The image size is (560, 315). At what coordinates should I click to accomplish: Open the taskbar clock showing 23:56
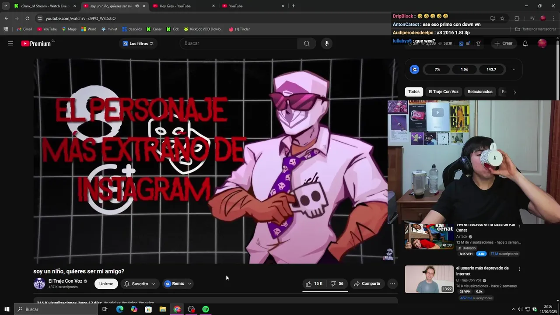coord(548,309)
